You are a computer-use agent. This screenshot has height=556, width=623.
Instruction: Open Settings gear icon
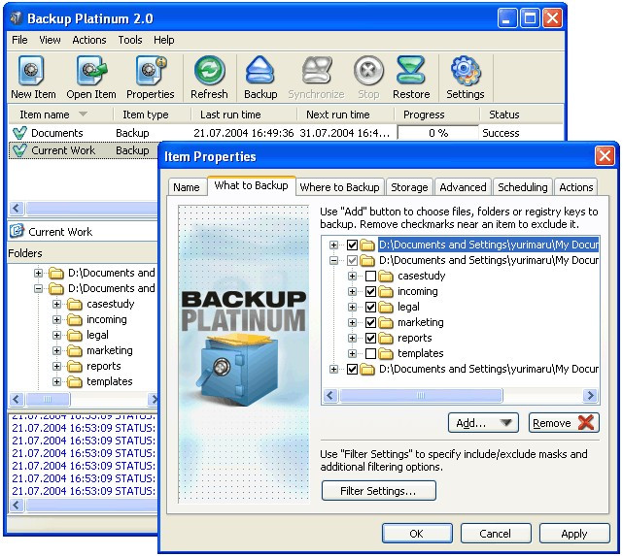tap(466, 71)
